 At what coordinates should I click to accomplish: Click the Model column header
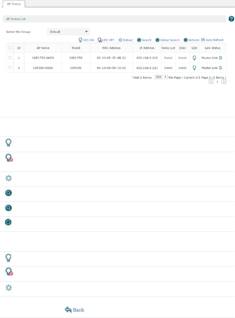tap(76, 48)
